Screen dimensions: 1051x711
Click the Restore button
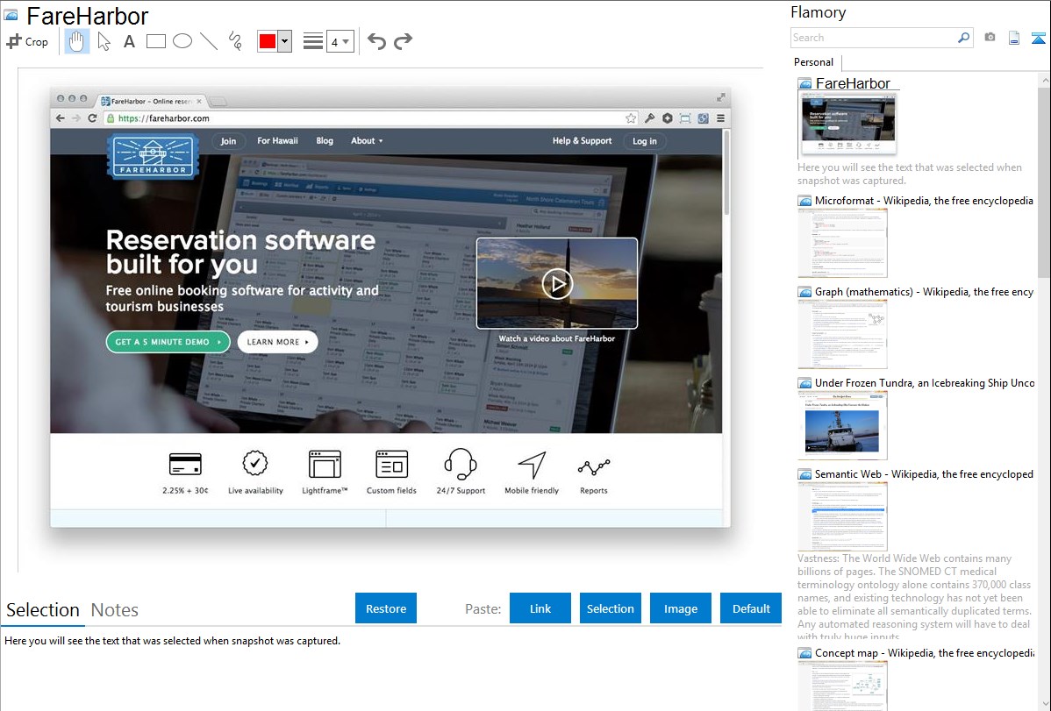point(386,608)
